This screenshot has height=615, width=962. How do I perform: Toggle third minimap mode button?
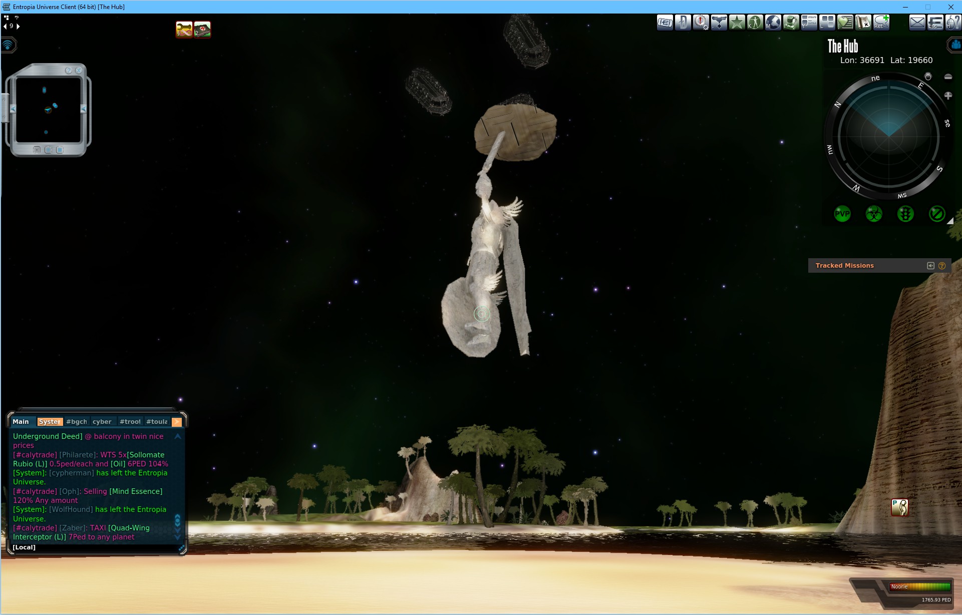[60, 150]
